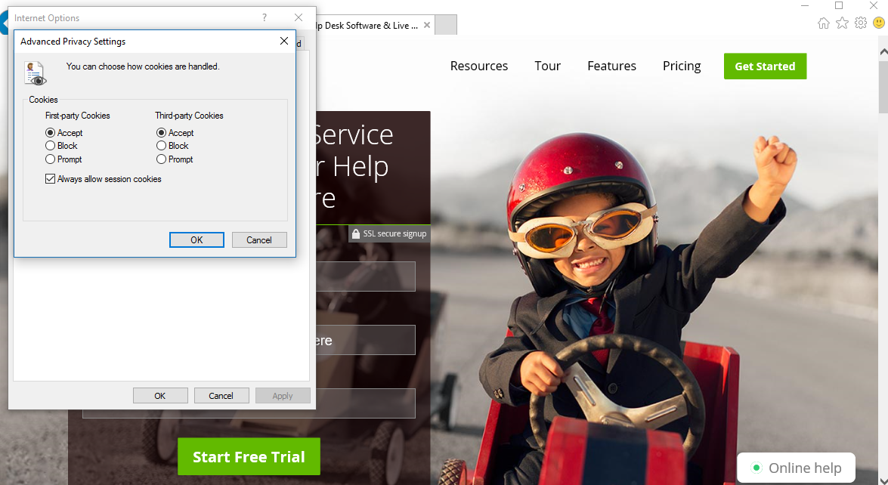This screenshot has height=485, width=888.
Task: Open the Resources menu item
Action: (x=478, y=66)
